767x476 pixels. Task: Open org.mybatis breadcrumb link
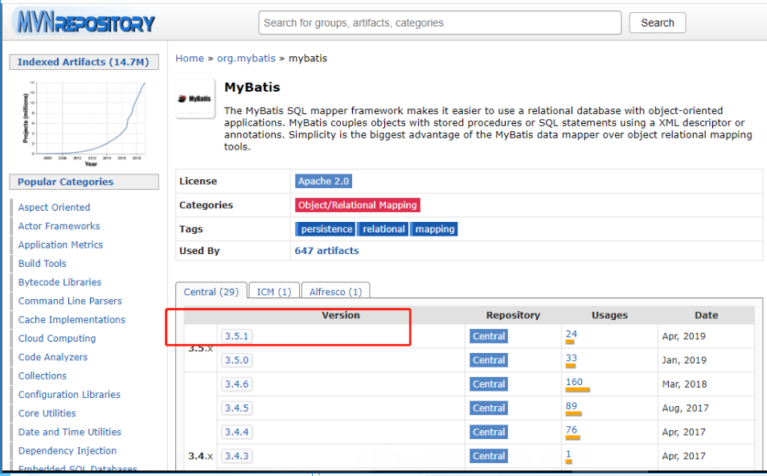[246, 58]
